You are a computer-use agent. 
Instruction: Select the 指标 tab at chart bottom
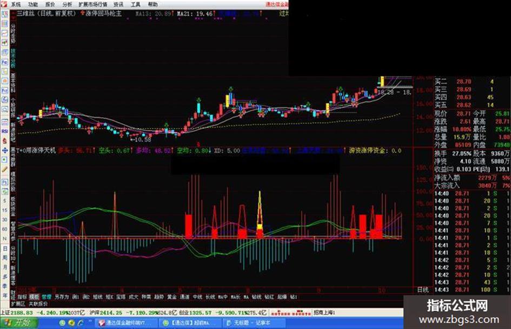[x=22, y=297]
